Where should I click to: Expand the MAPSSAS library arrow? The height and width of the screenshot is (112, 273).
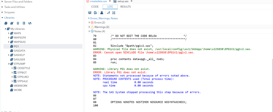[x=9, y=42]
